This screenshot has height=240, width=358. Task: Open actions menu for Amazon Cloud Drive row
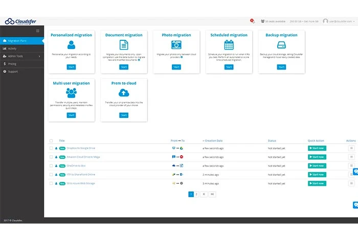click(x=351, y=157)
